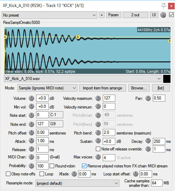Image resolution: width=175 pixels, height=191 pixels.
Task: Click the Release knob
Action: click(31, 149)
